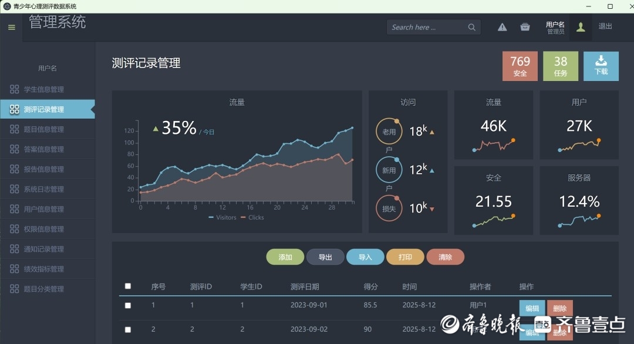The width and height of the screenshot is (634, 344).
Task: Toggle the Clicks series in chart legend
Action: pyautogui.click(x=252, y=217)
